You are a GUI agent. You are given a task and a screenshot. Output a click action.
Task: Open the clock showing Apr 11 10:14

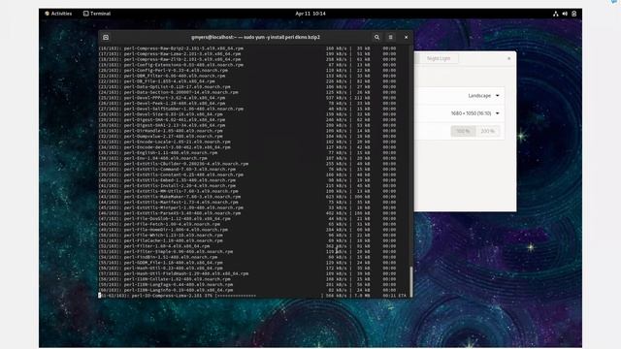tap(310, 14)
